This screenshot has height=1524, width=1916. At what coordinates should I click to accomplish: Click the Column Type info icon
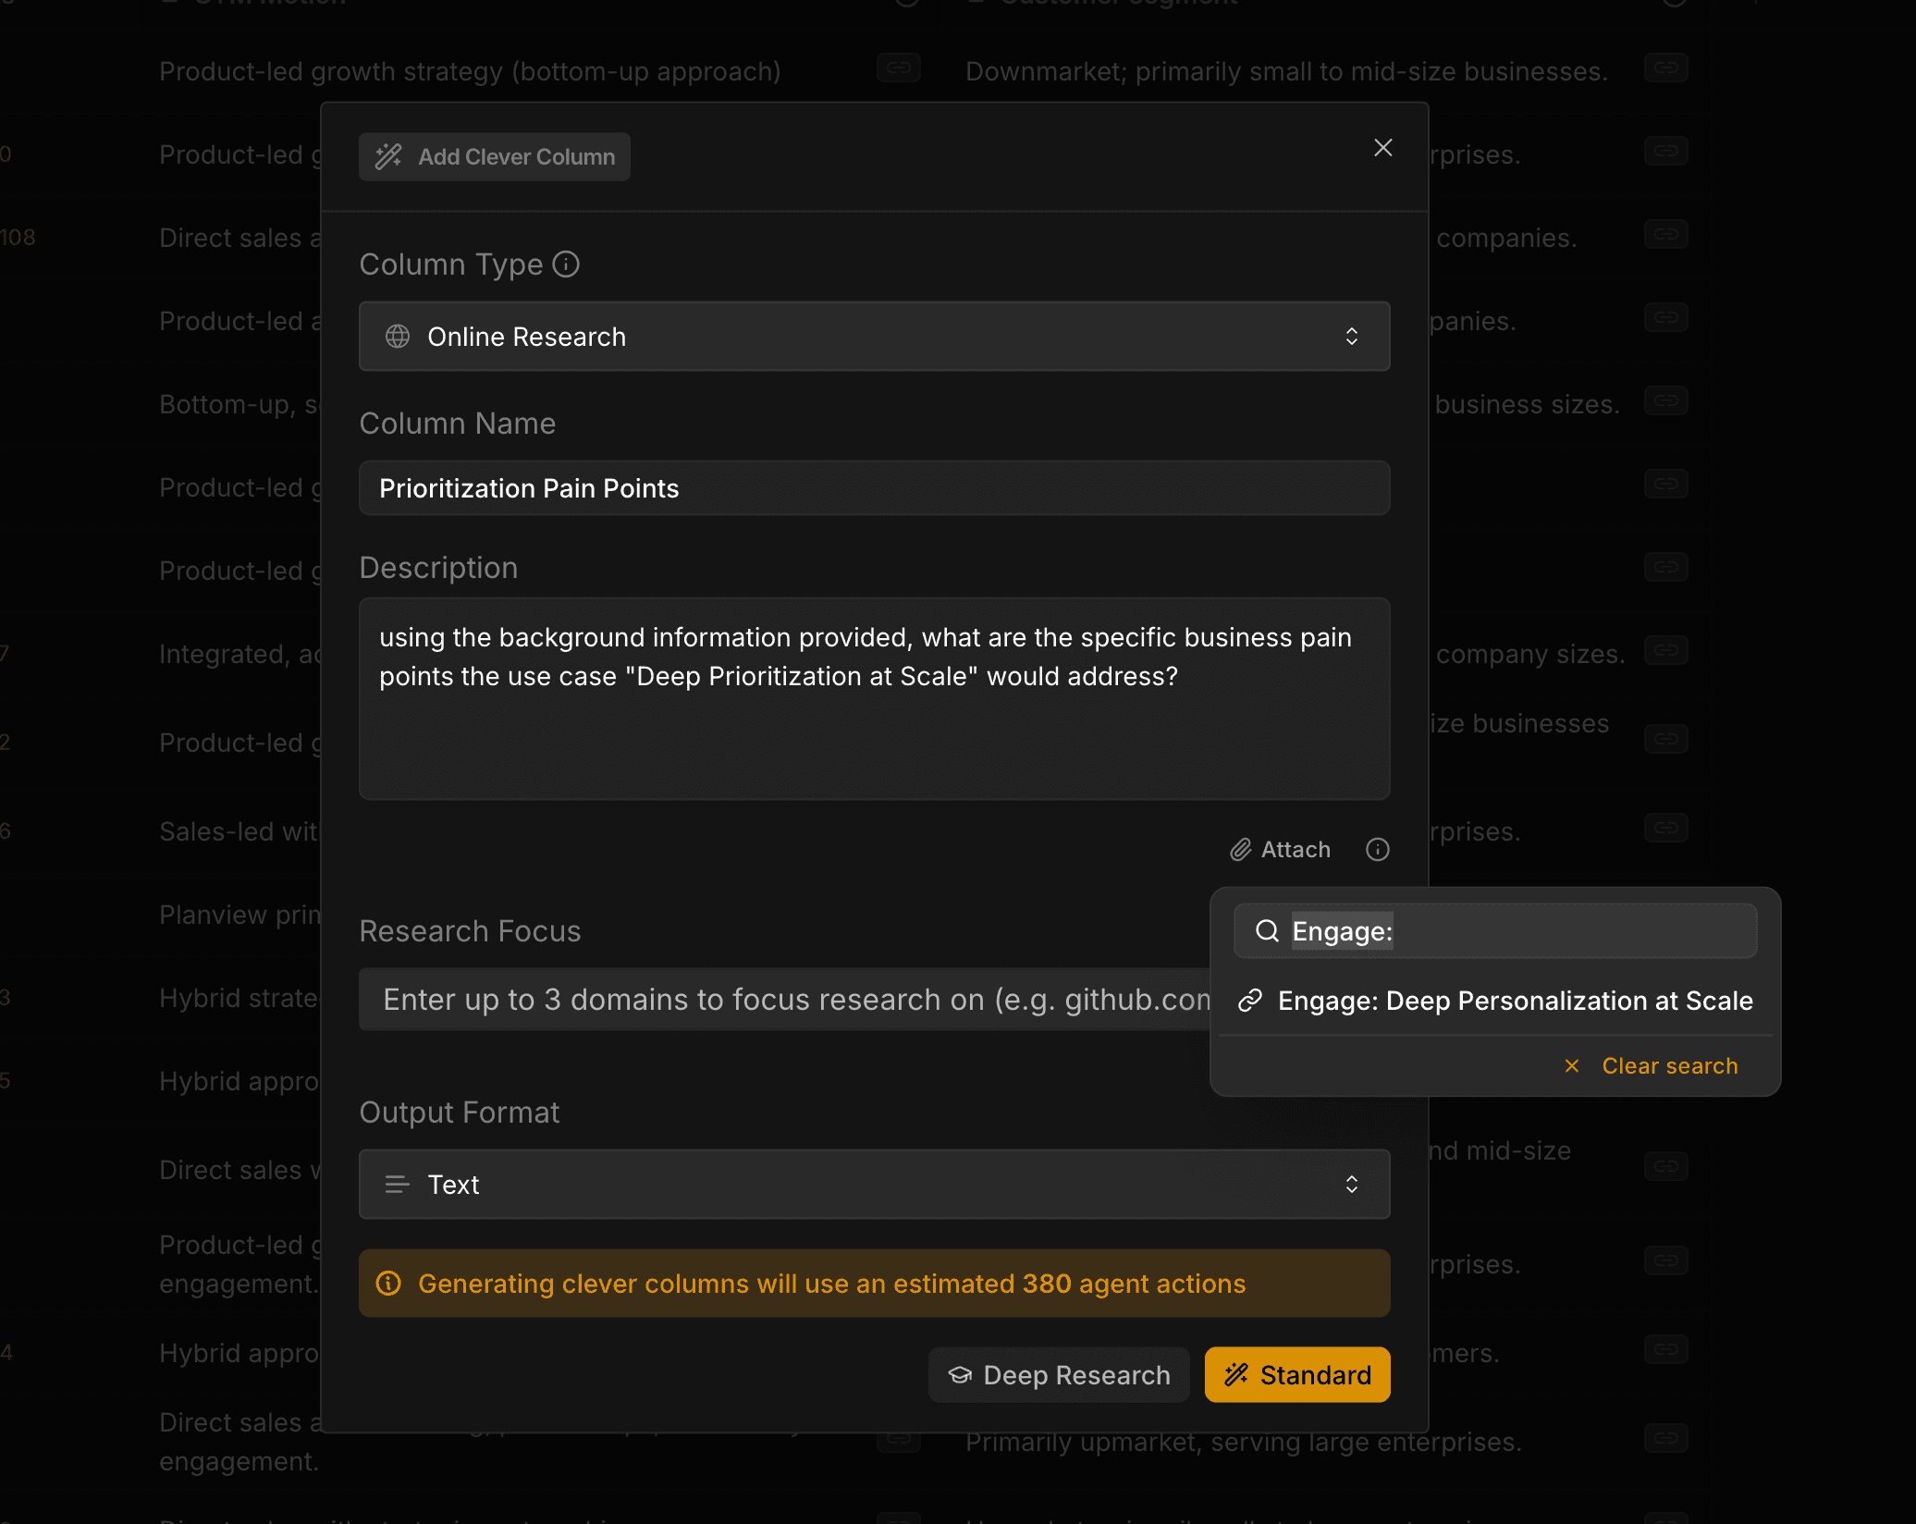coord(566,264)
